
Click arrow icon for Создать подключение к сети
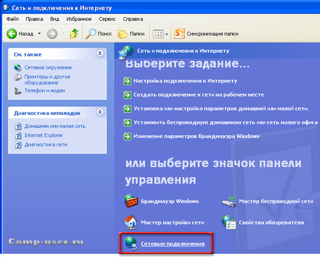pyautogui.click(x=127, y=95)
